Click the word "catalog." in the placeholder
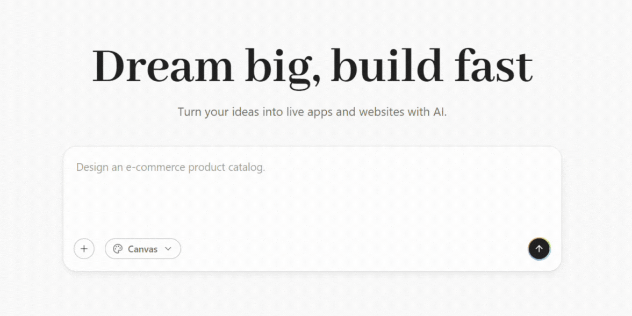This screenshot has height=316, width=632. tap(248, 167)
